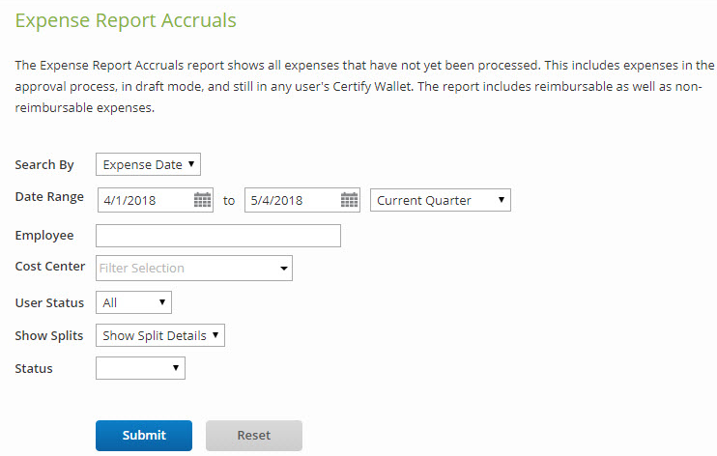Click the Submit button

(x=144, y=436)
